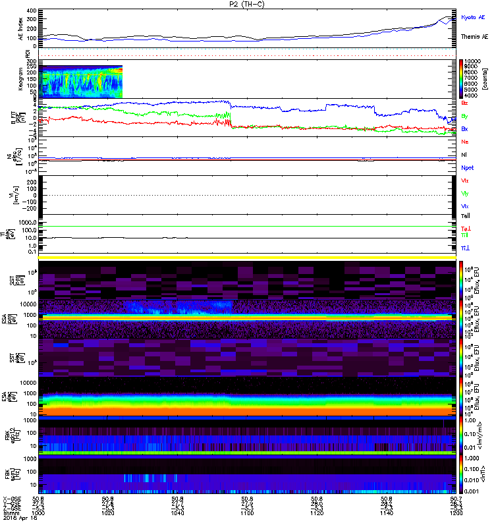Click the Themis AE legend label
Screen dimensions: 494x527
click(474, 38)
